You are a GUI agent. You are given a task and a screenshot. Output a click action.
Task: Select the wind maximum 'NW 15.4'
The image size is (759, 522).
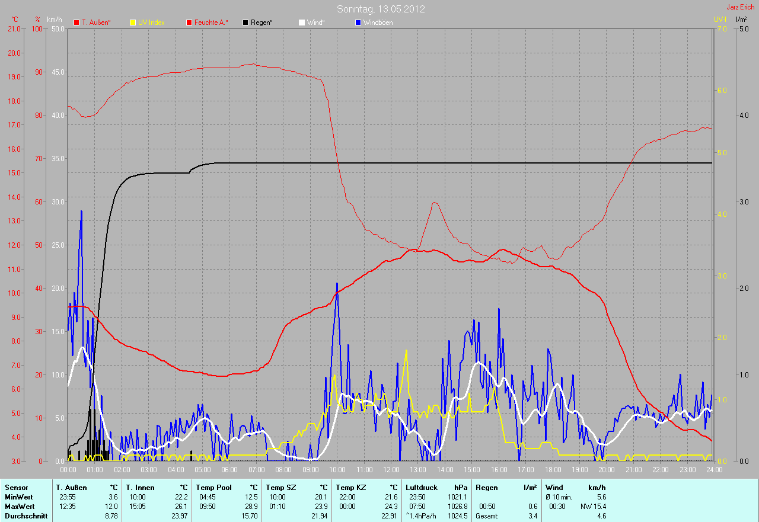[593, 507]
